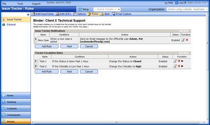Edit the Test-1 escalation rule
Screen dimensions: 210x125
pos(175,61)
